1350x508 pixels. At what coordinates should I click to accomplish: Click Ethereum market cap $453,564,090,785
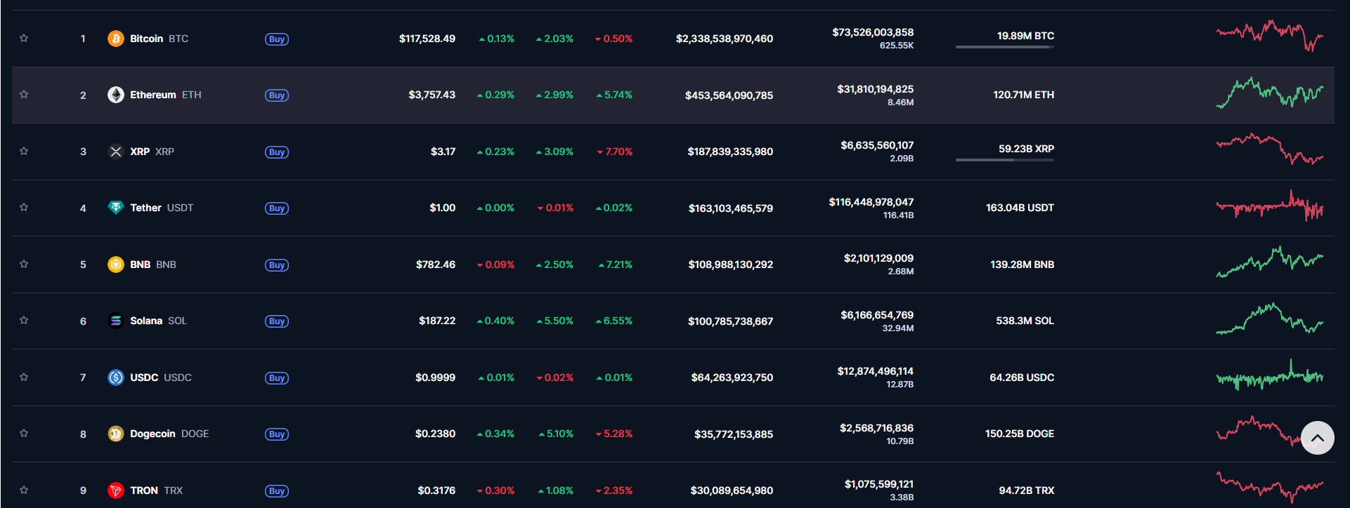click(x=729, y=95)
